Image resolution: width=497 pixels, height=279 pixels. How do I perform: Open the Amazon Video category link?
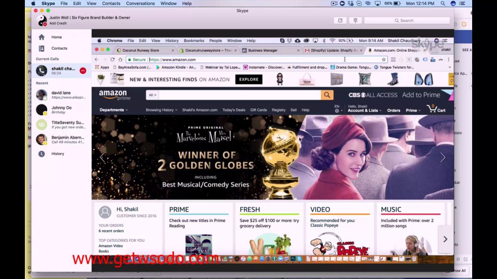click(x=110, y=246)
